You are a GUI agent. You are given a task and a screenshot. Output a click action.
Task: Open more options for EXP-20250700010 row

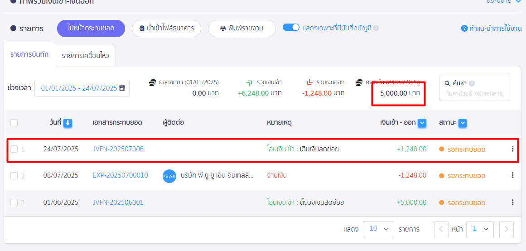click(512, 175)
